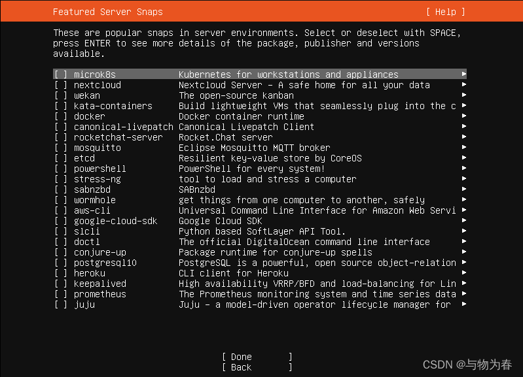This screenshot has width=523, height=377.
Task: Expand details arrow for slcli row
Action: point(463,231)
